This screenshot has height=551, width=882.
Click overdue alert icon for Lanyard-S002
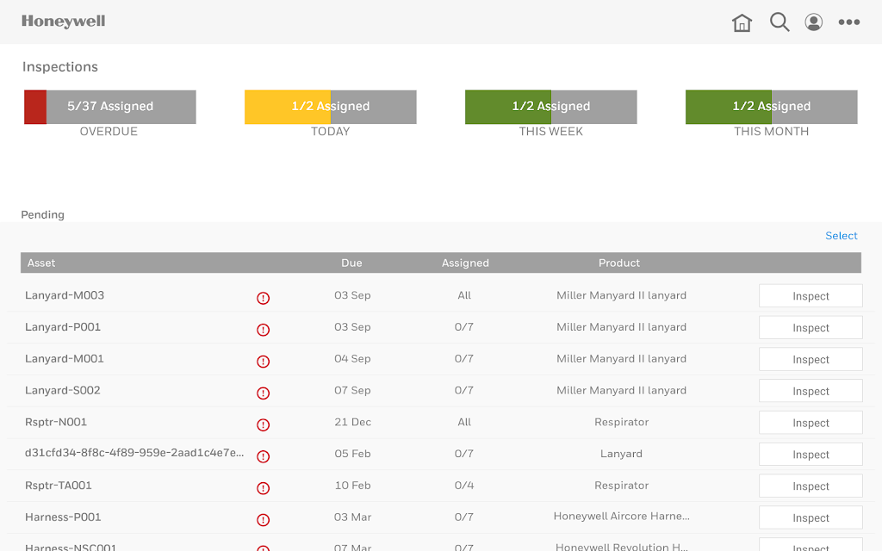[264, 393]
